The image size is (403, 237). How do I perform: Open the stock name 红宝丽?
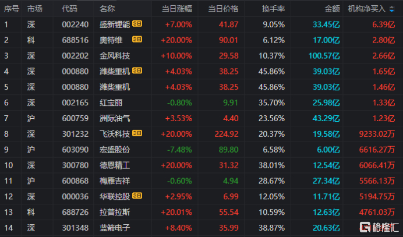(111, 102)
